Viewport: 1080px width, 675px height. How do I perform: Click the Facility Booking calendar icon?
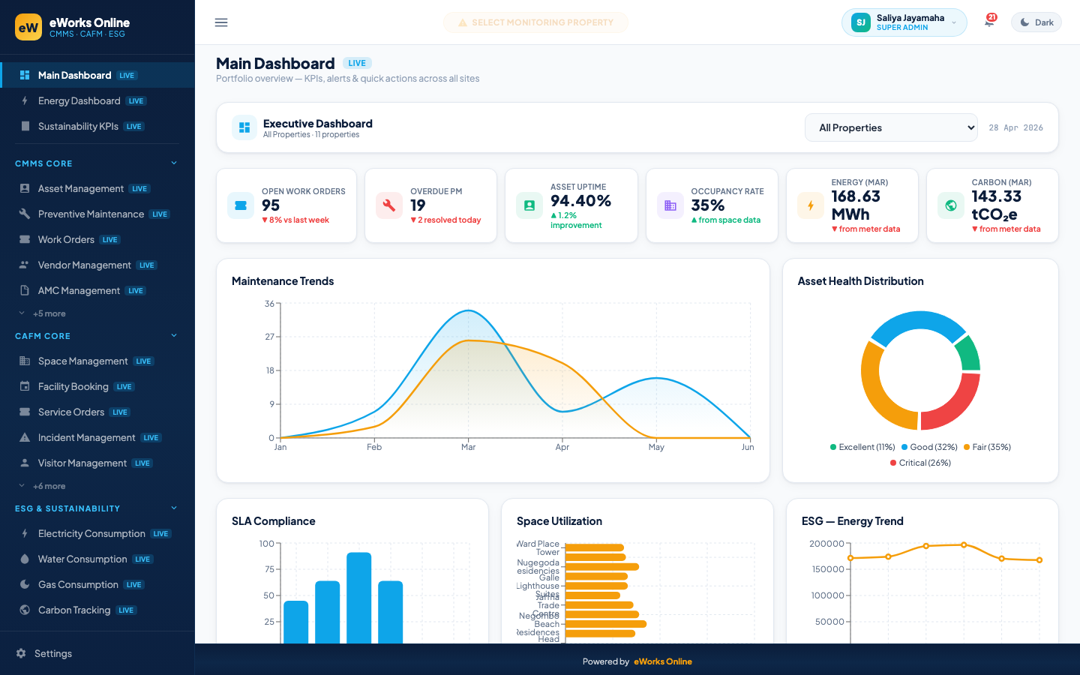(x=25, y=386)
